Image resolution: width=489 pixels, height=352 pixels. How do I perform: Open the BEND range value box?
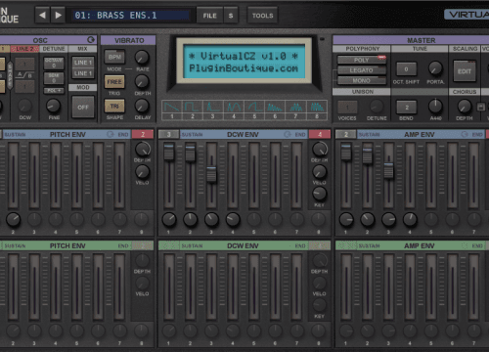coord(407,108)
